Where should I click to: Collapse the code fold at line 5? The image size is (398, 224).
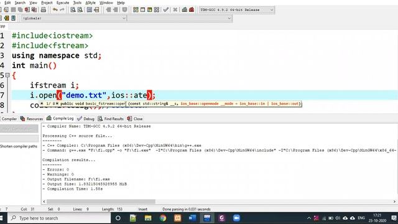click(7, 75)
